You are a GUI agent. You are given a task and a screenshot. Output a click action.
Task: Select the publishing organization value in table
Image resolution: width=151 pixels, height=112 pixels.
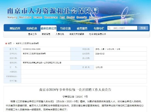tap(34, 54)
